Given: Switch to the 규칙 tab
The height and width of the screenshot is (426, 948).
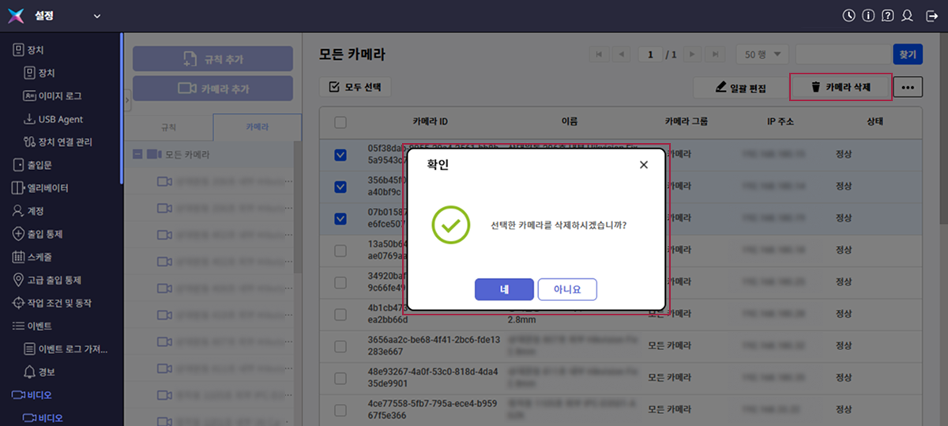Looking at the screenshot, I should point(168,127).
